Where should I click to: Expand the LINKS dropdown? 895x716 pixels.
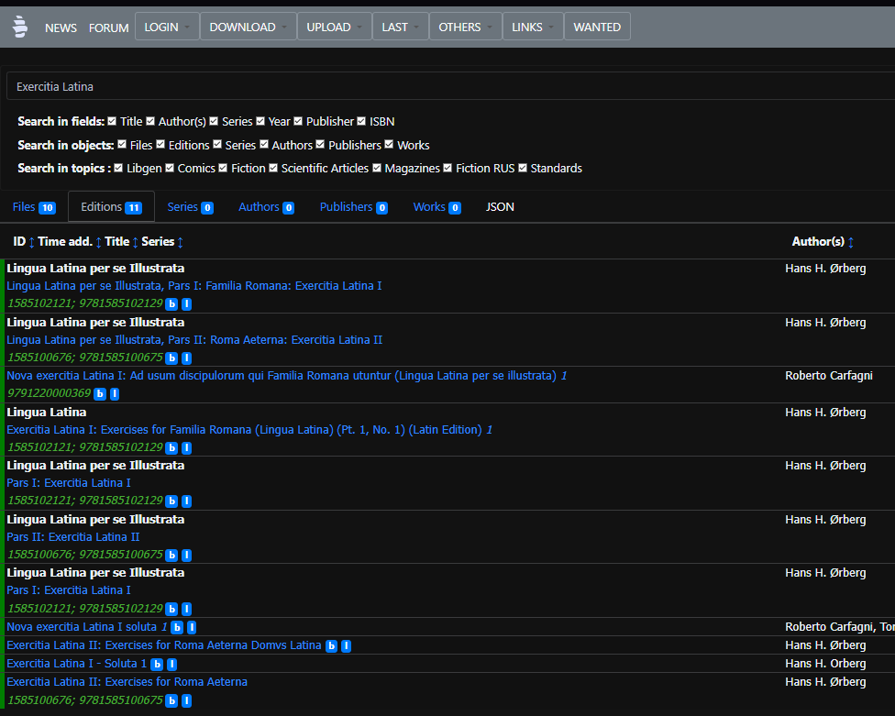533,27
